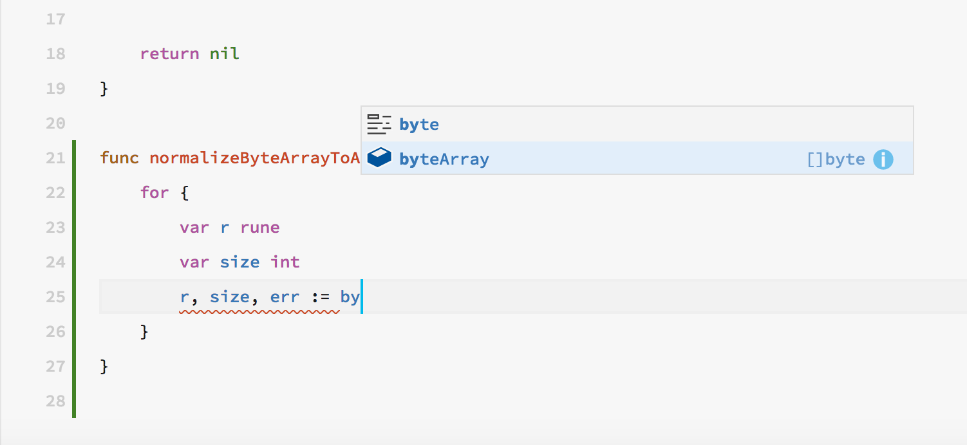Click line number 25 in gutter
This screenshot has height=445, width=967.
coord(56,296)
